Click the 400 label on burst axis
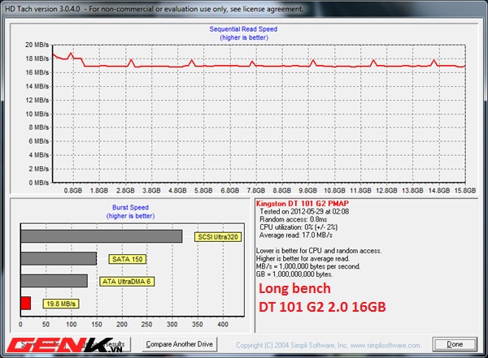Image resolution: width=488 pixels, height=358 pixels. point(223,325)
